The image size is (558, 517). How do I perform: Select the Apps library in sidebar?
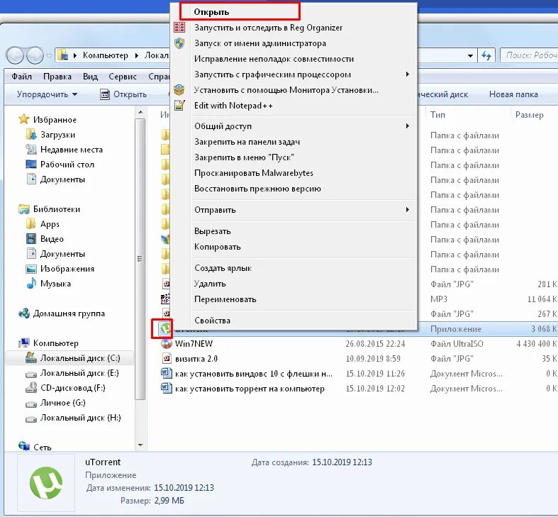[50, 224]
